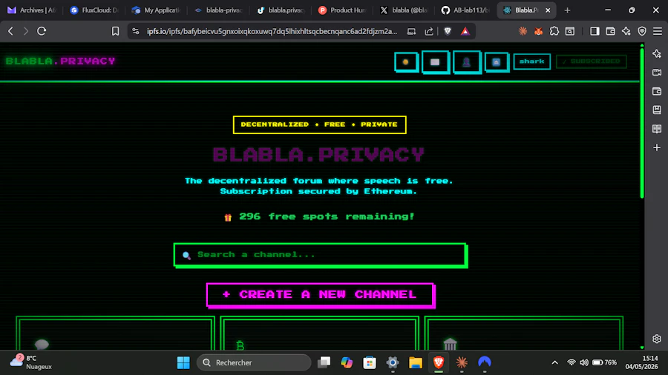Open Brave Wallet in toolbar
668x375 pixels.
[611, 31]
